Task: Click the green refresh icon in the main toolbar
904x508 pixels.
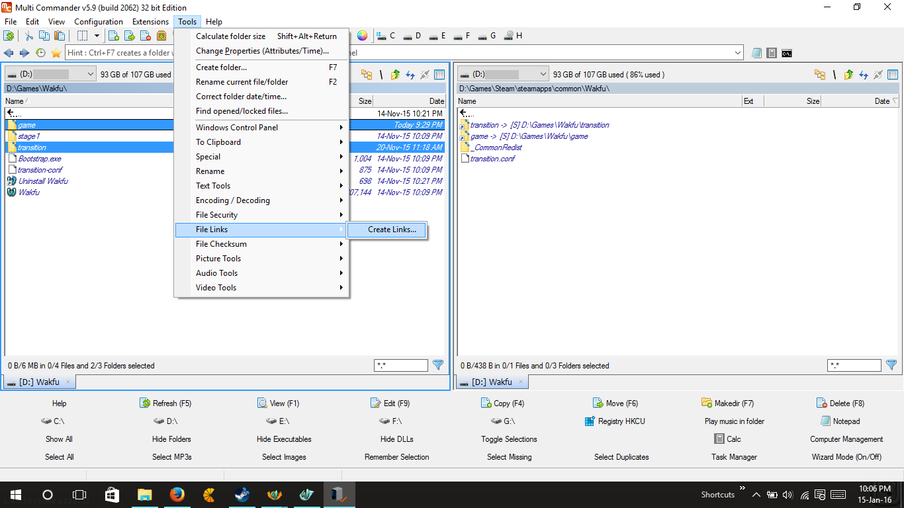Action: click(9, 36)
